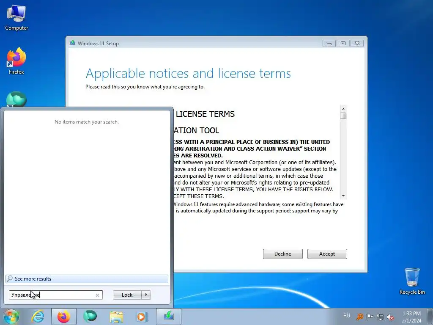
Task: Open the magnifier tray icon
Action: [359, 317]
